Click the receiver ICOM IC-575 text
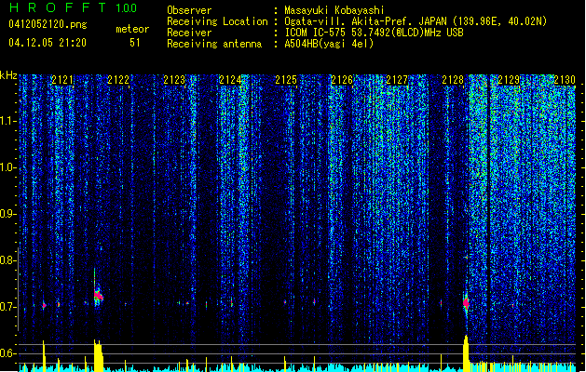Image resolution: width=586 pixels, height=372 pixels. (x=374, y=33)
